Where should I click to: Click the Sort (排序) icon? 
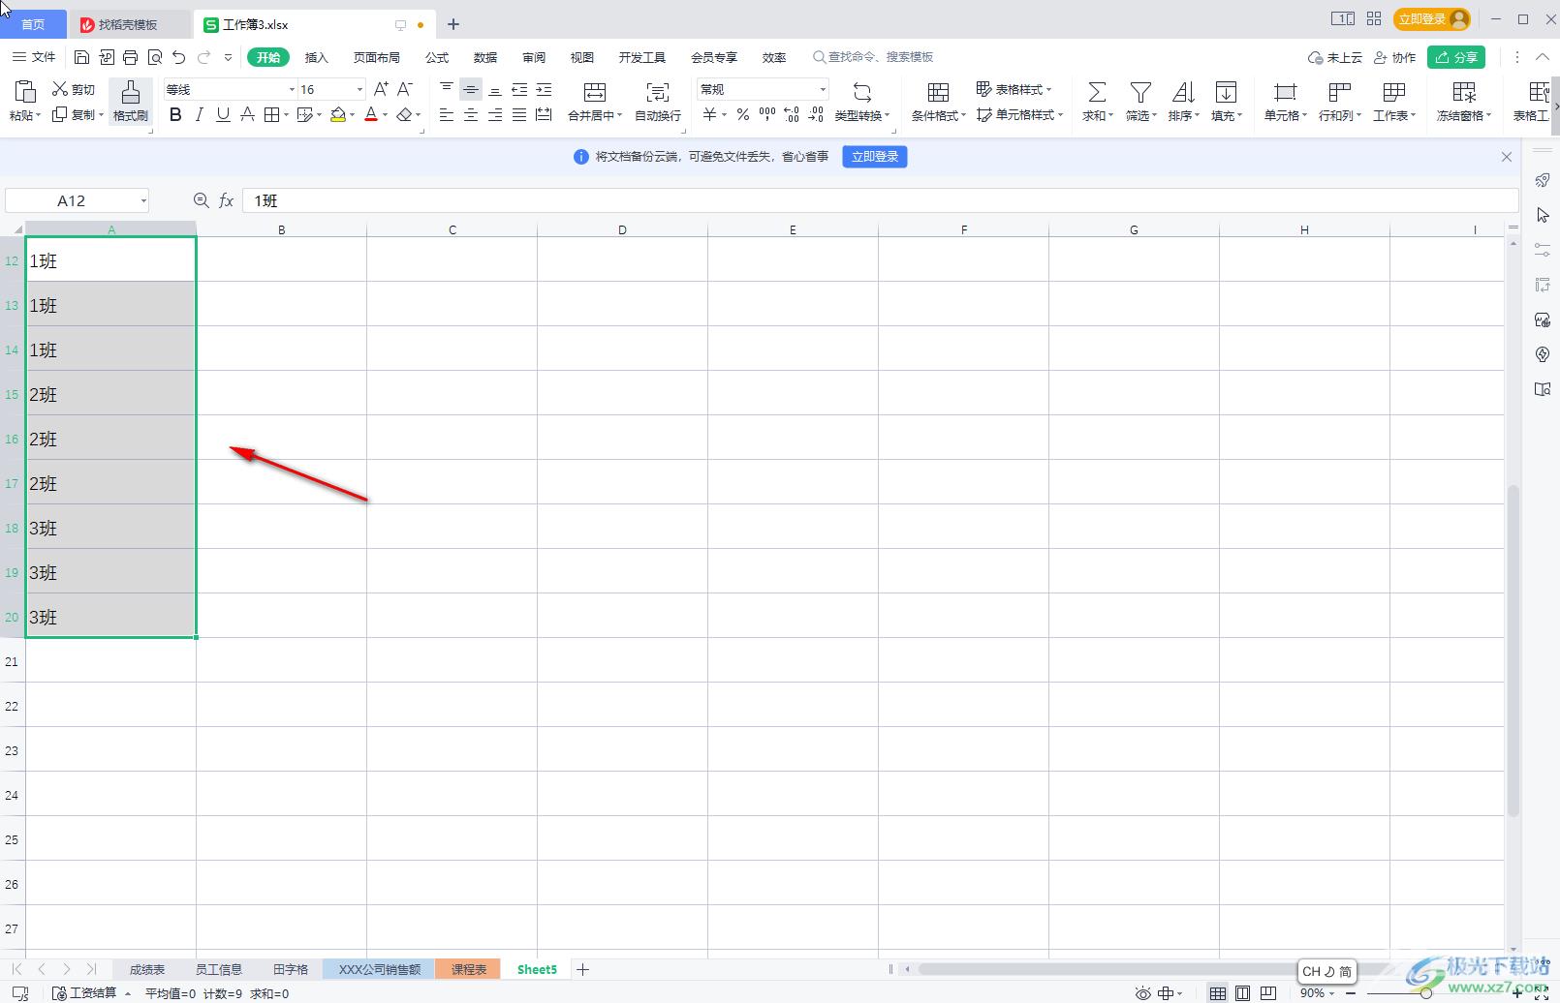click(x=1183, y=93)
